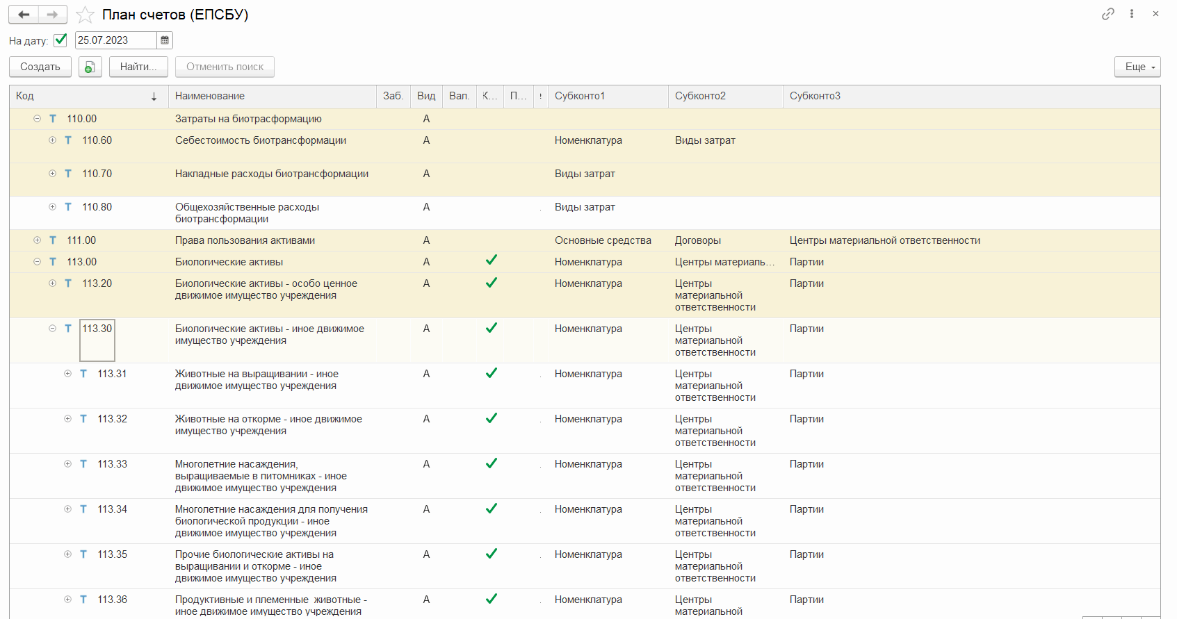This screenshot has height=619, width=1177.
Task: Click the Субконто3 column header
Action: (972, 97)
